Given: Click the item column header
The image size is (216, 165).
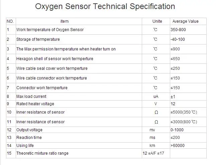Looking at the screenshot, I should click(65, 21).
